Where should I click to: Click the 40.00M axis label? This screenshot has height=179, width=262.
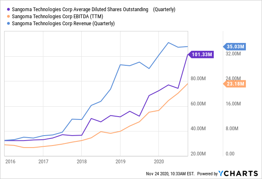[x=198, y=129]
